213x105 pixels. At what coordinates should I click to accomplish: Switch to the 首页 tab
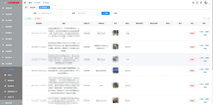tap(26, 7)
